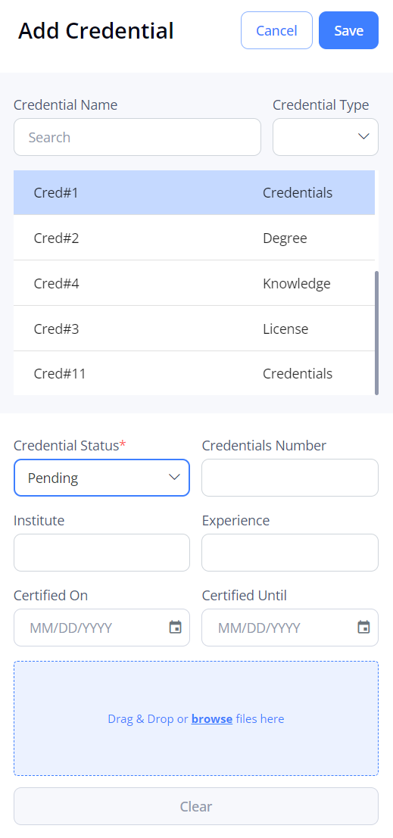
Task: Open the Certified Until calendar icon
Action: tap(363, 627)
